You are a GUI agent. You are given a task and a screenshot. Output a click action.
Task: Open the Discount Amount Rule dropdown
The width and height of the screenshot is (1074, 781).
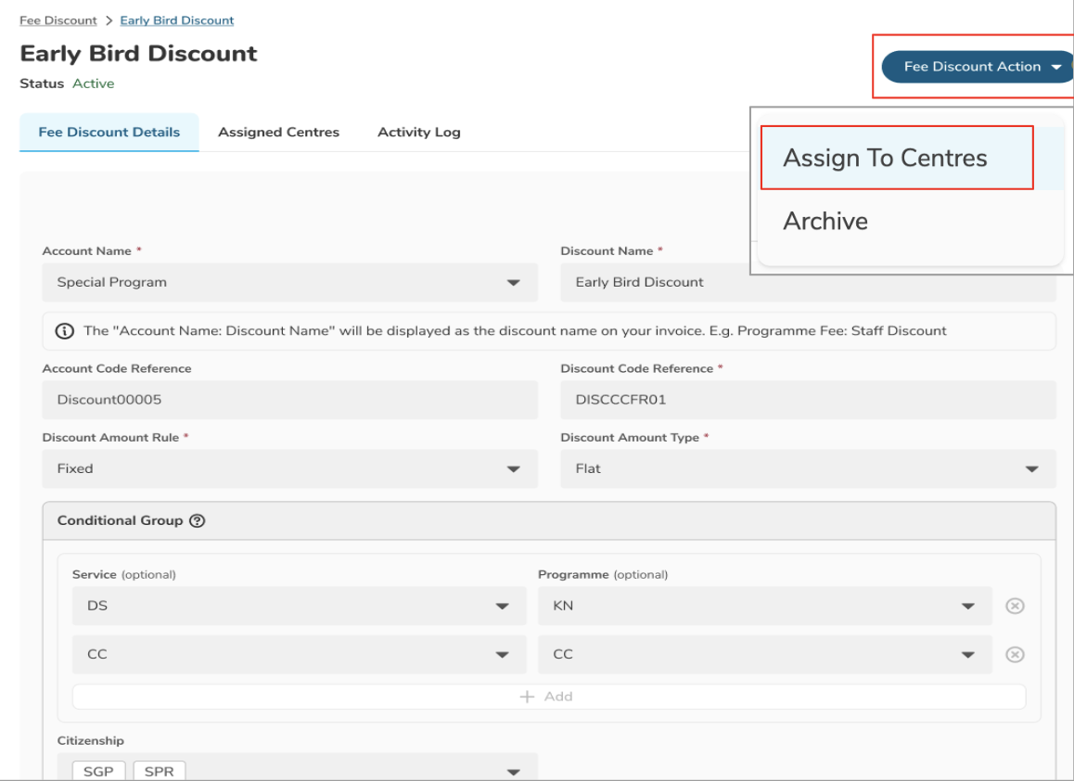click(289, 468)
